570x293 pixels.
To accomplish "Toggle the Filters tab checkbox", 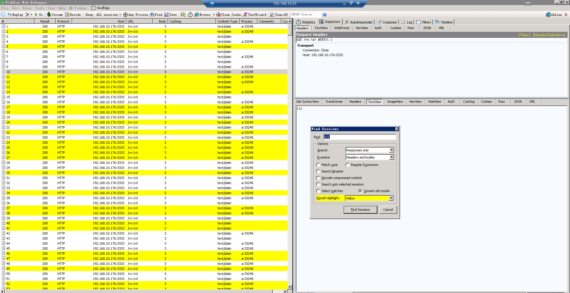I will (418, 22).
